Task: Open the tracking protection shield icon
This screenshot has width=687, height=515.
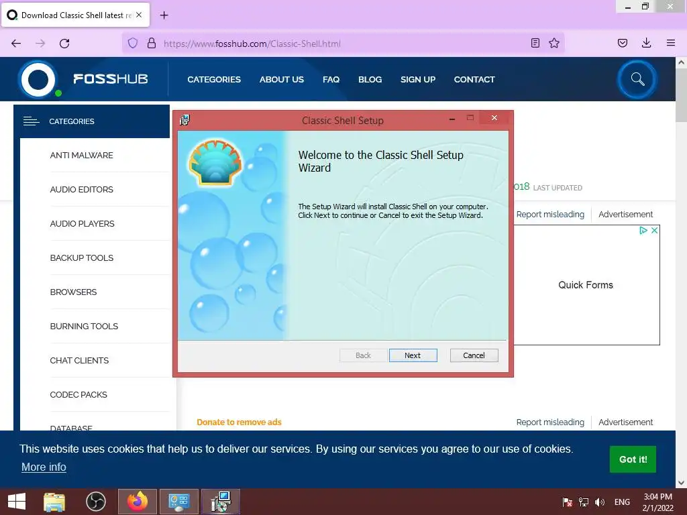Action: (x=132, y=44)
